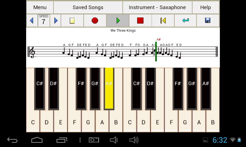Viewport: 246px width, 147px height.
Task: Tap the volume up speaker icon
Action: (134, 140)
